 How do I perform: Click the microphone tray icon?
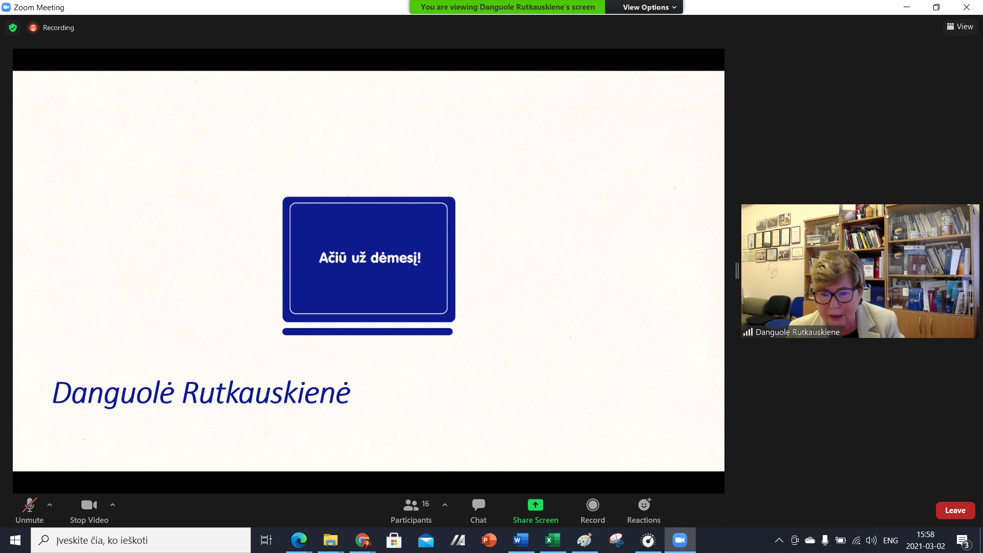(x=825, y=540)
